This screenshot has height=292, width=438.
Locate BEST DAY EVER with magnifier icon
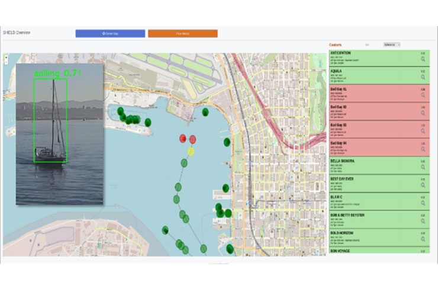click(423, 184)
